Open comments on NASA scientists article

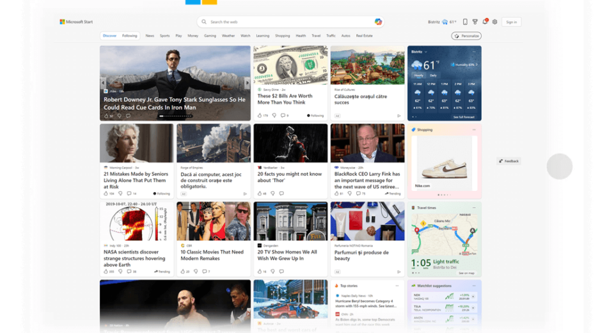pos(129,272)
